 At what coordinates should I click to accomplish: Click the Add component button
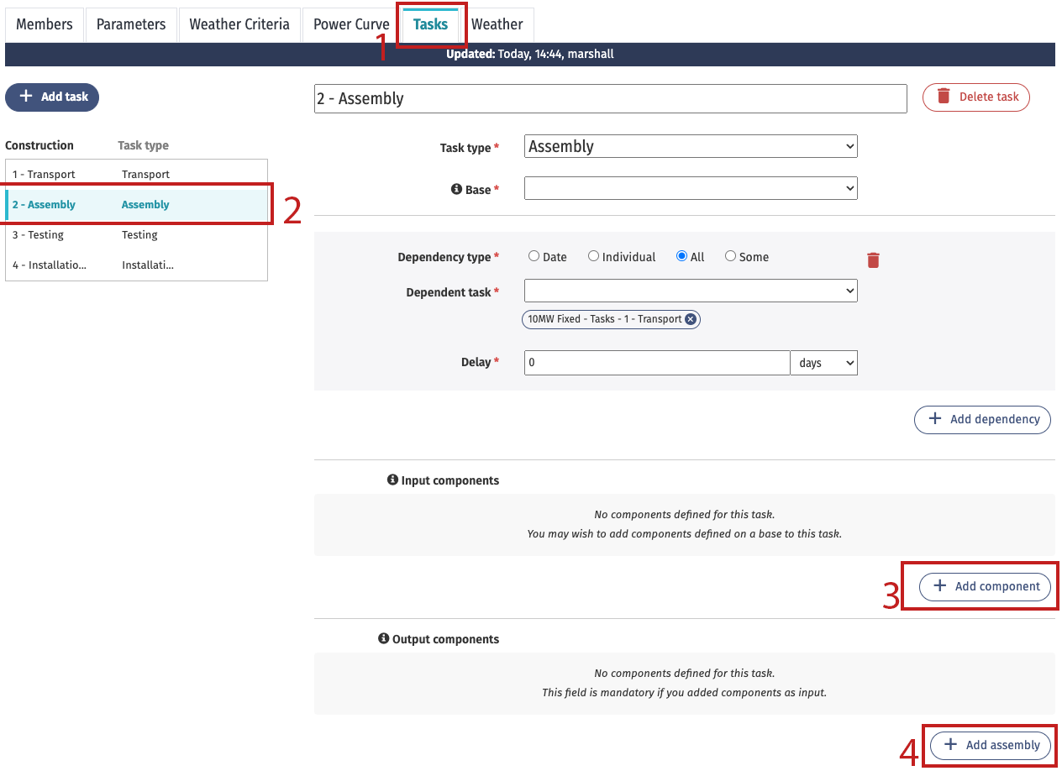(985, 586)
